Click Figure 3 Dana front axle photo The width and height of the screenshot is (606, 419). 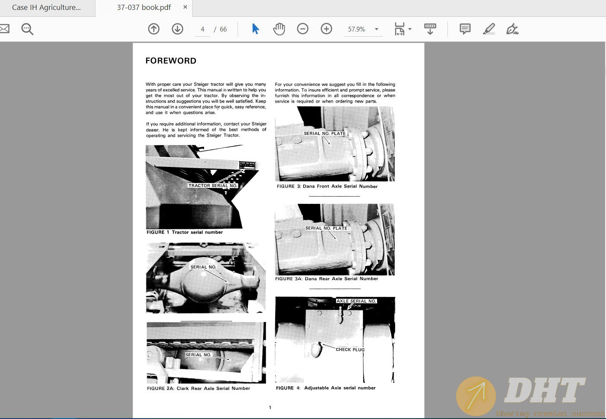[x=335, y=144]
